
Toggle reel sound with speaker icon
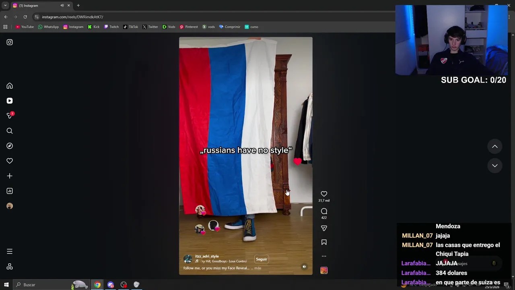[305, 267]
